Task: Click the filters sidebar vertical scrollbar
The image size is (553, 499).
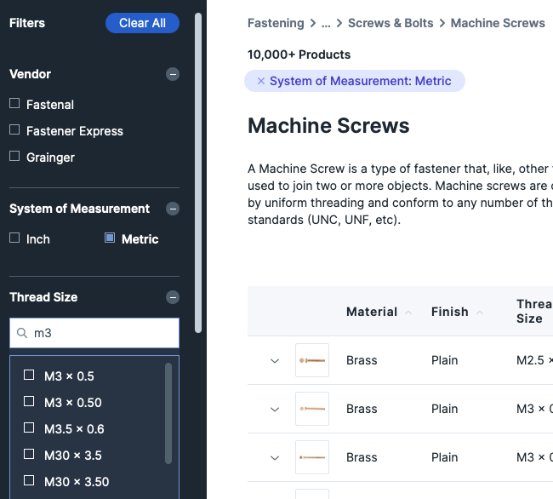Action: tap(198, 173)
